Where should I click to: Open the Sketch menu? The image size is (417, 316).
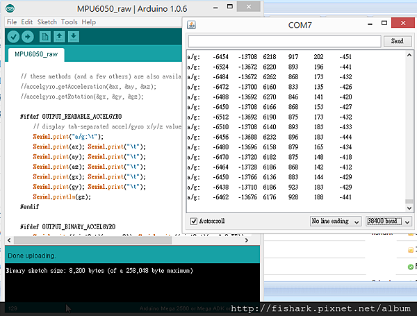click(47, 22)
